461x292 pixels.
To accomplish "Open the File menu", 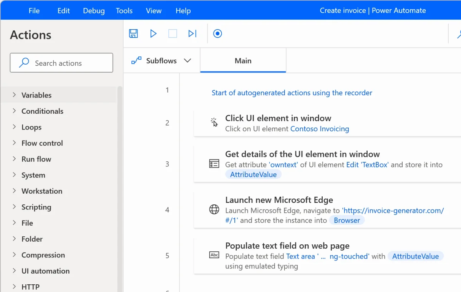I will tap(34, 10).
